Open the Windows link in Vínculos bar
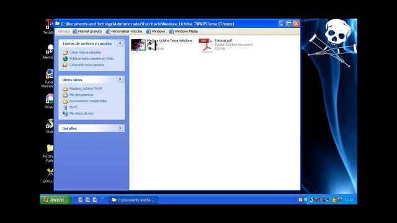Viewport: 397px width, 223px height. point(156,32)
